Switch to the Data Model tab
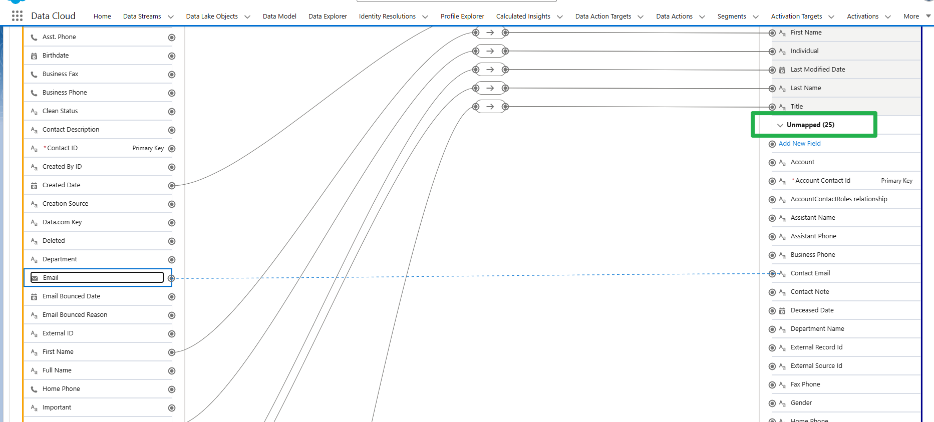The height and width of the screenshot is (422, 934). click(279, 17)
